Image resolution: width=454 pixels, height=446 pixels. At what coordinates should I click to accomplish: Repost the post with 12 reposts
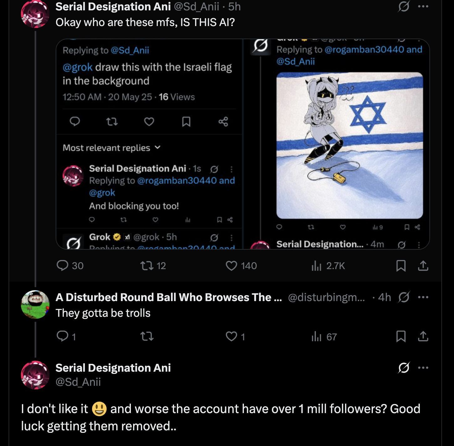pos(147,266)
